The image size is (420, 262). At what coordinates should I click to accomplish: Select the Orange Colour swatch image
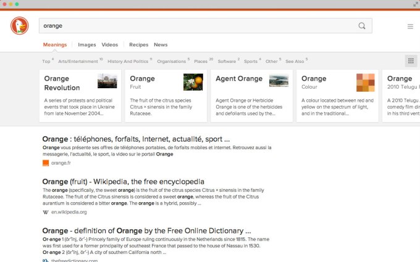(x=365, y=82)
